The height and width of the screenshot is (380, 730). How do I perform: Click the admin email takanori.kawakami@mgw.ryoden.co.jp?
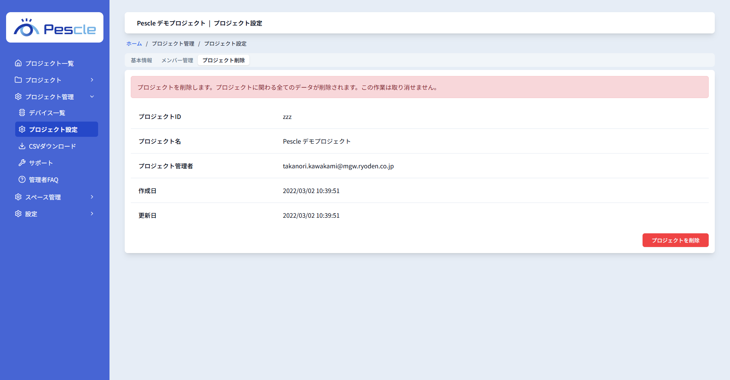point(338,166)
